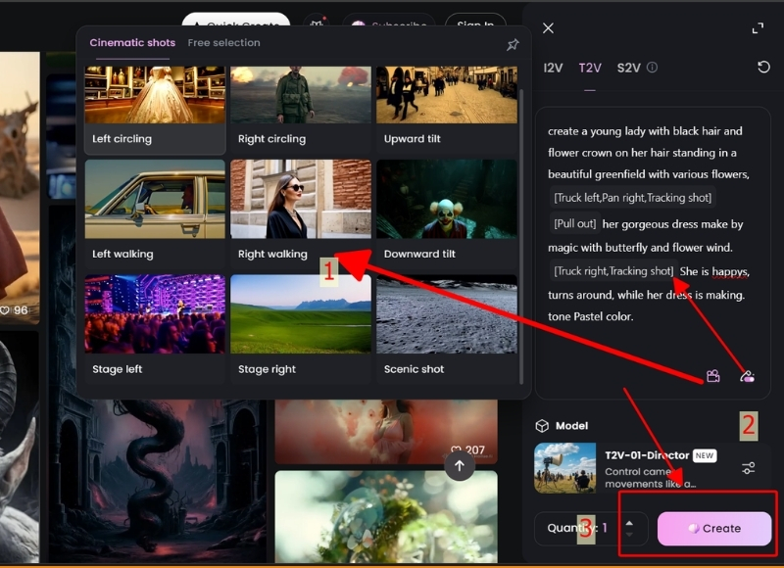
Task: Select the S2V tab
Action: point(628,68)
